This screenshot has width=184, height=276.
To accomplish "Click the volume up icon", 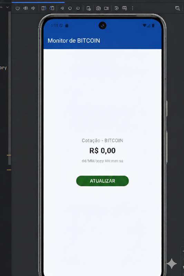I will tap(26, 8).
